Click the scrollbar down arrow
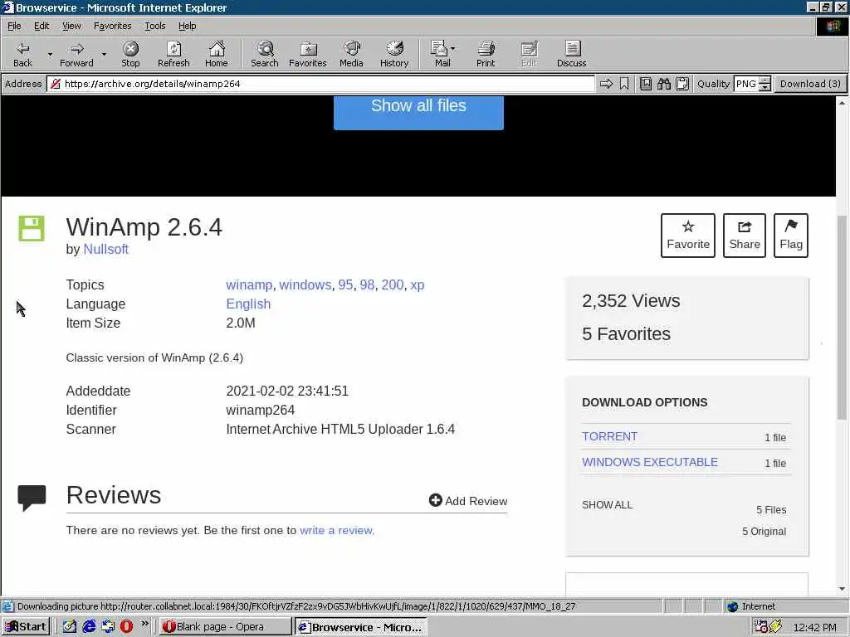This screenshot has height=637, width=850. pyautogui.click(x=842, y=588)
